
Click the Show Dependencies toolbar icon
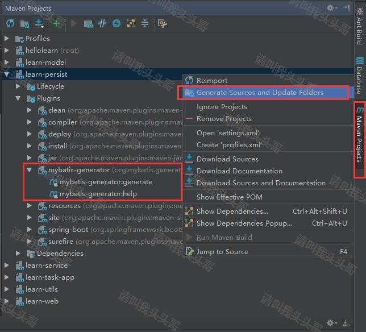(131, 23)
